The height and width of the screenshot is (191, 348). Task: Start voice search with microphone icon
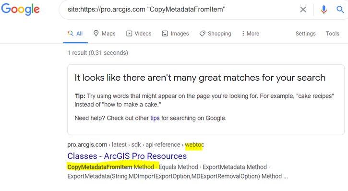[324, 10]
